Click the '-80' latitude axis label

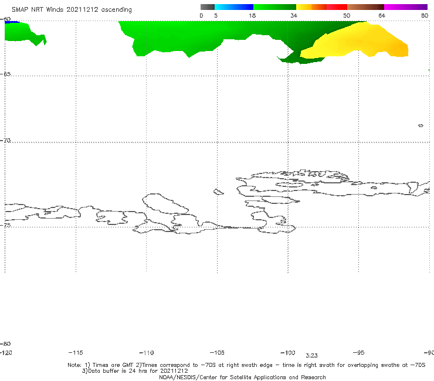click(5, 343)
